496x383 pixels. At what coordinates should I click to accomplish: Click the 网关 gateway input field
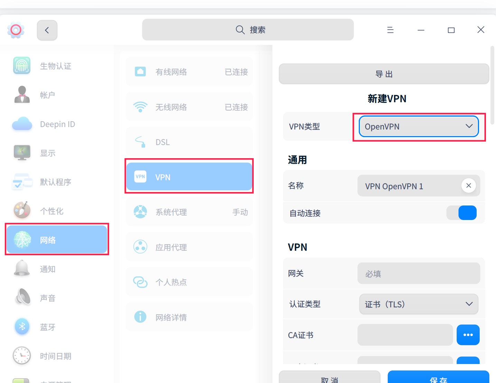pyautogui.click(x=419, y=274)
